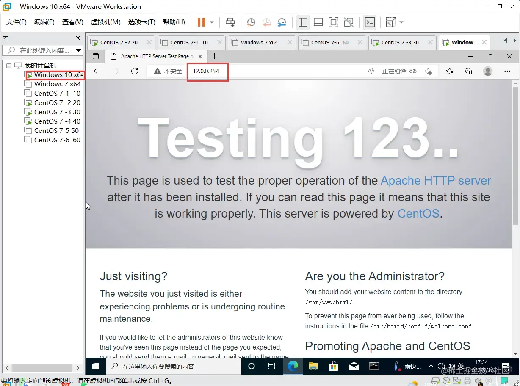Click the stretch guest display icon
This screenshot has width=520, height=386.
(391, 22)
